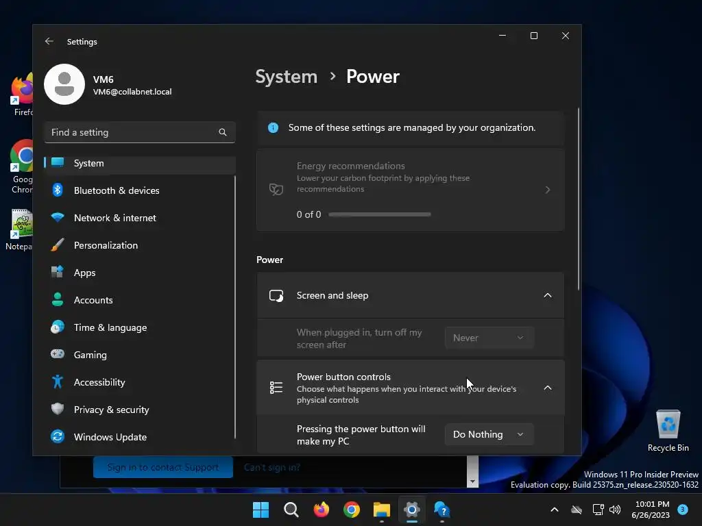
Task: Click the 'Can't sign in?' link behind
Action: [x=271, y=467]
